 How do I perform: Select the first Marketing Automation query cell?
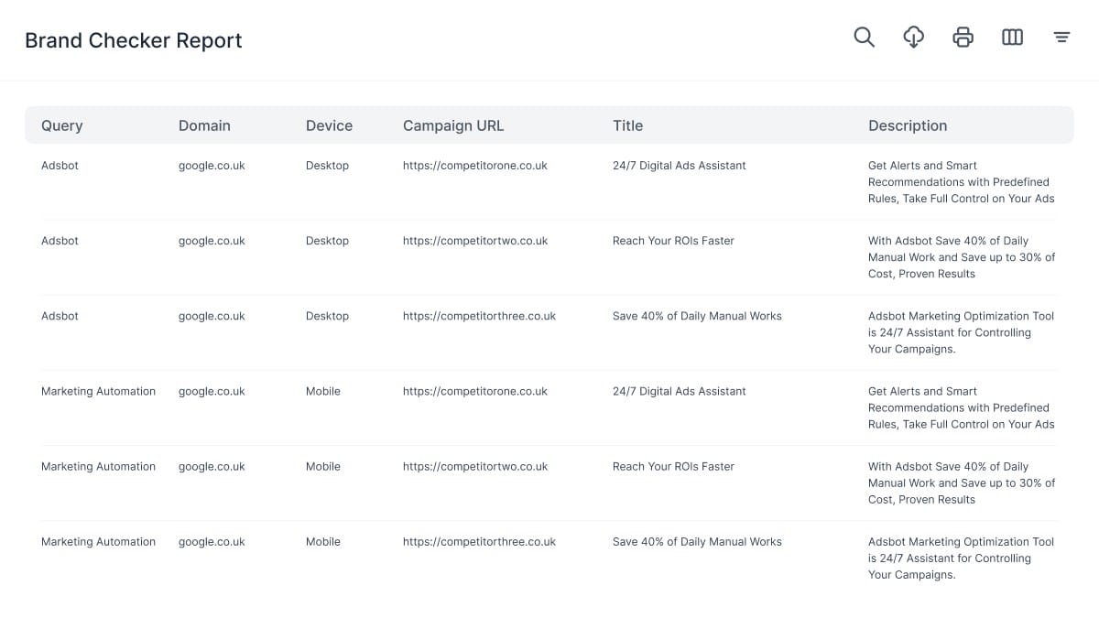click(x=98, y=391)
